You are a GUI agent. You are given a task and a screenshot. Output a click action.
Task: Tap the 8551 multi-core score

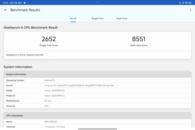point(139,39)
